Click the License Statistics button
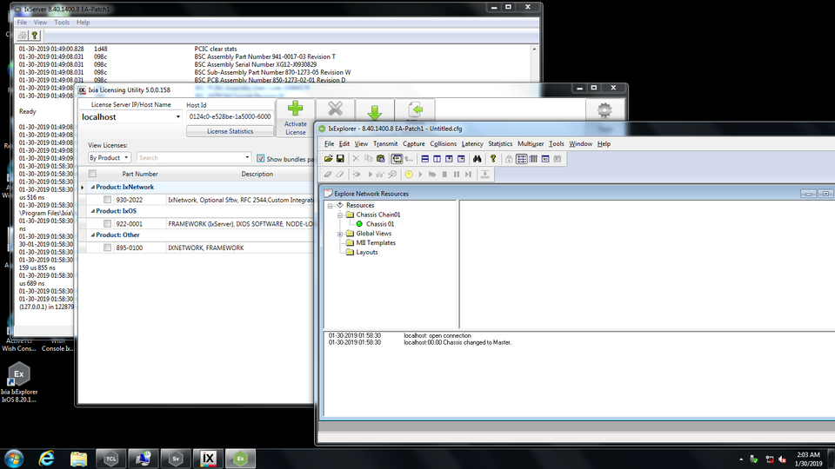 point(230,131)
